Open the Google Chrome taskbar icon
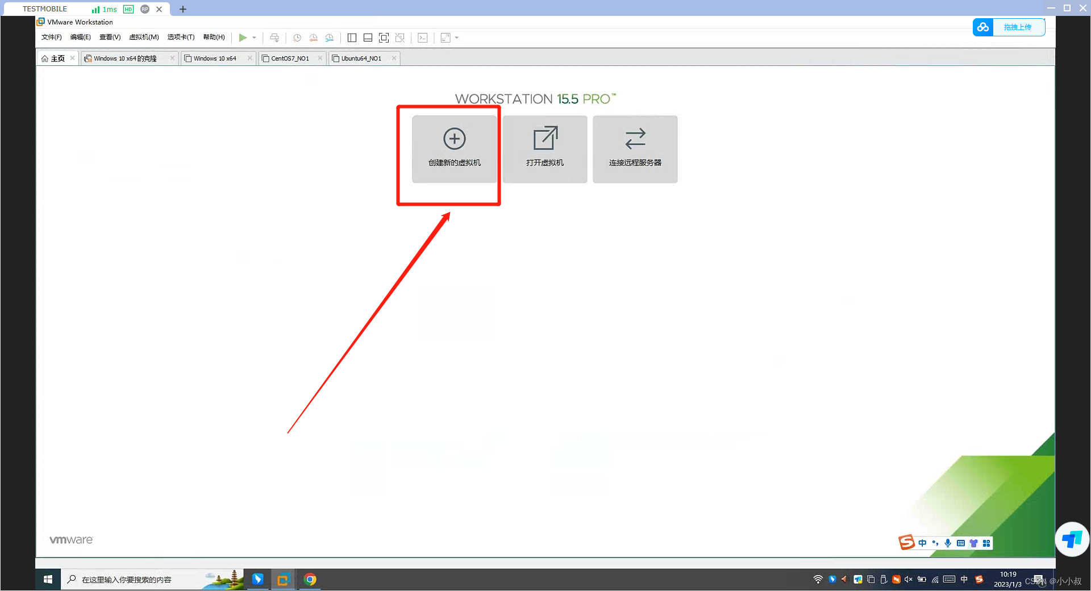1091x591 pixels. [310, 579]
